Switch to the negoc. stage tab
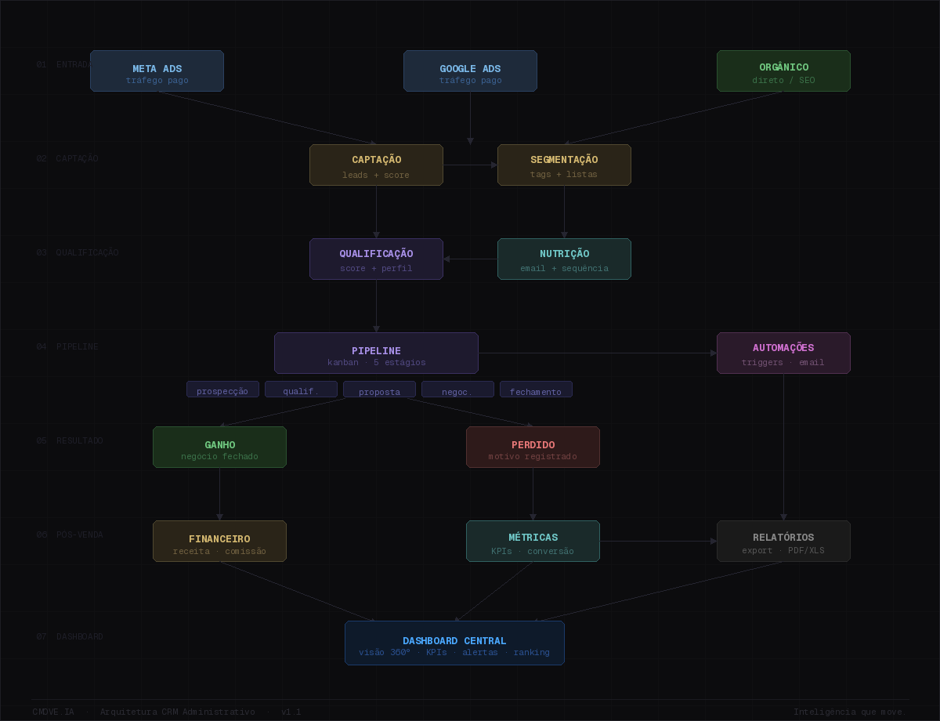Screen dimensions: 940x721 tap(457, 389)
